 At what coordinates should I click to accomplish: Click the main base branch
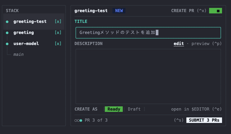18,54
